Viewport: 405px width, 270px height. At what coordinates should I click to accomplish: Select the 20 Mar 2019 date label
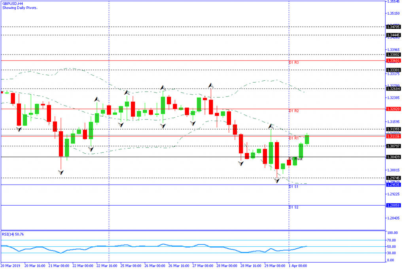(x=10, y=266)
